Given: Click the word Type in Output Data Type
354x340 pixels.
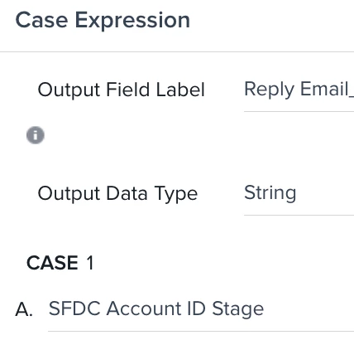Looking at the screenshot, I should point(176,194).
